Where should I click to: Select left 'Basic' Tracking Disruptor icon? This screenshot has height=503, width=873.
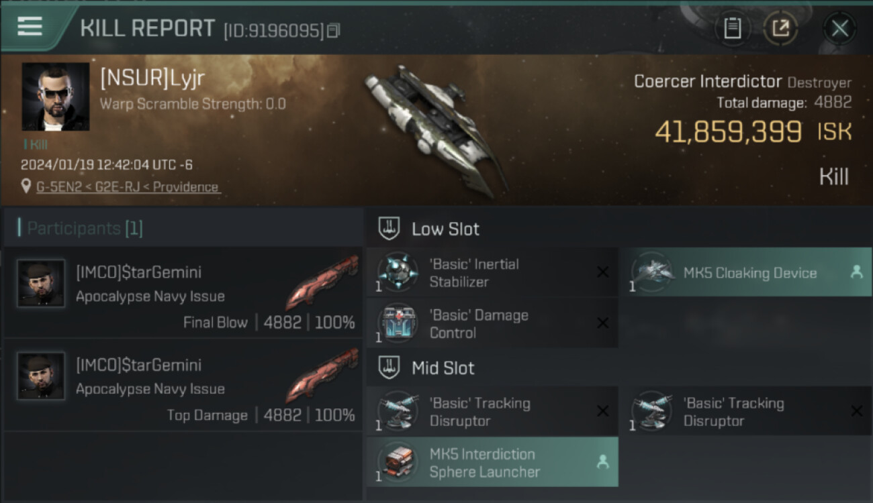398,411
